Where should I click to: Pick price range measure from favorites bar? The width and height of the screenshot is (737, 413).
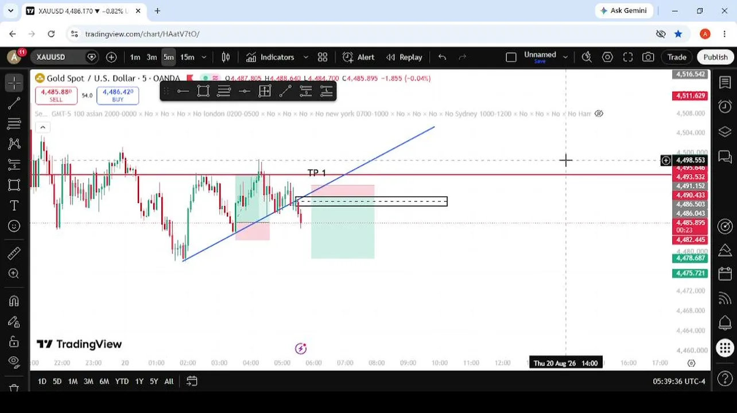(265, 91)
